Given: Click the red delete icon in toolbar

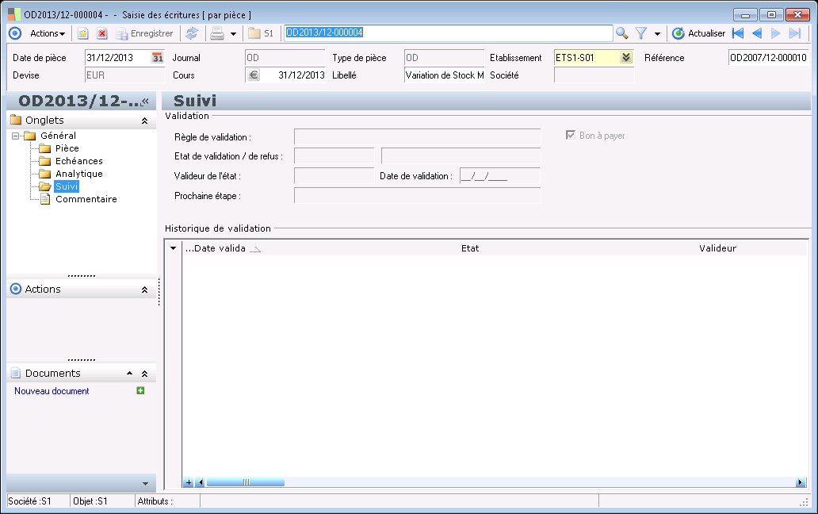Looking at the screenshot, I should [x=102, y=33].
